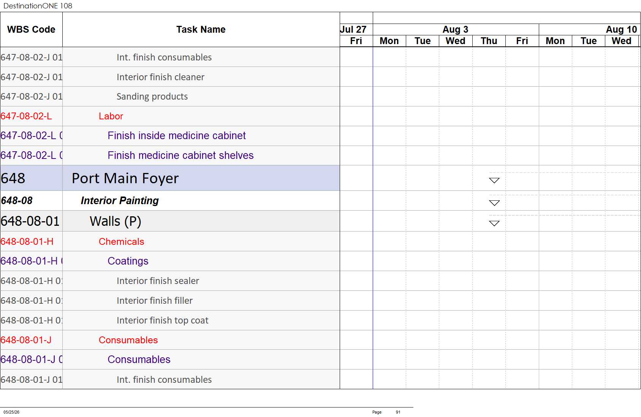
Task: Click the red Chemicals task name
Action: click(x=121, y=242)
